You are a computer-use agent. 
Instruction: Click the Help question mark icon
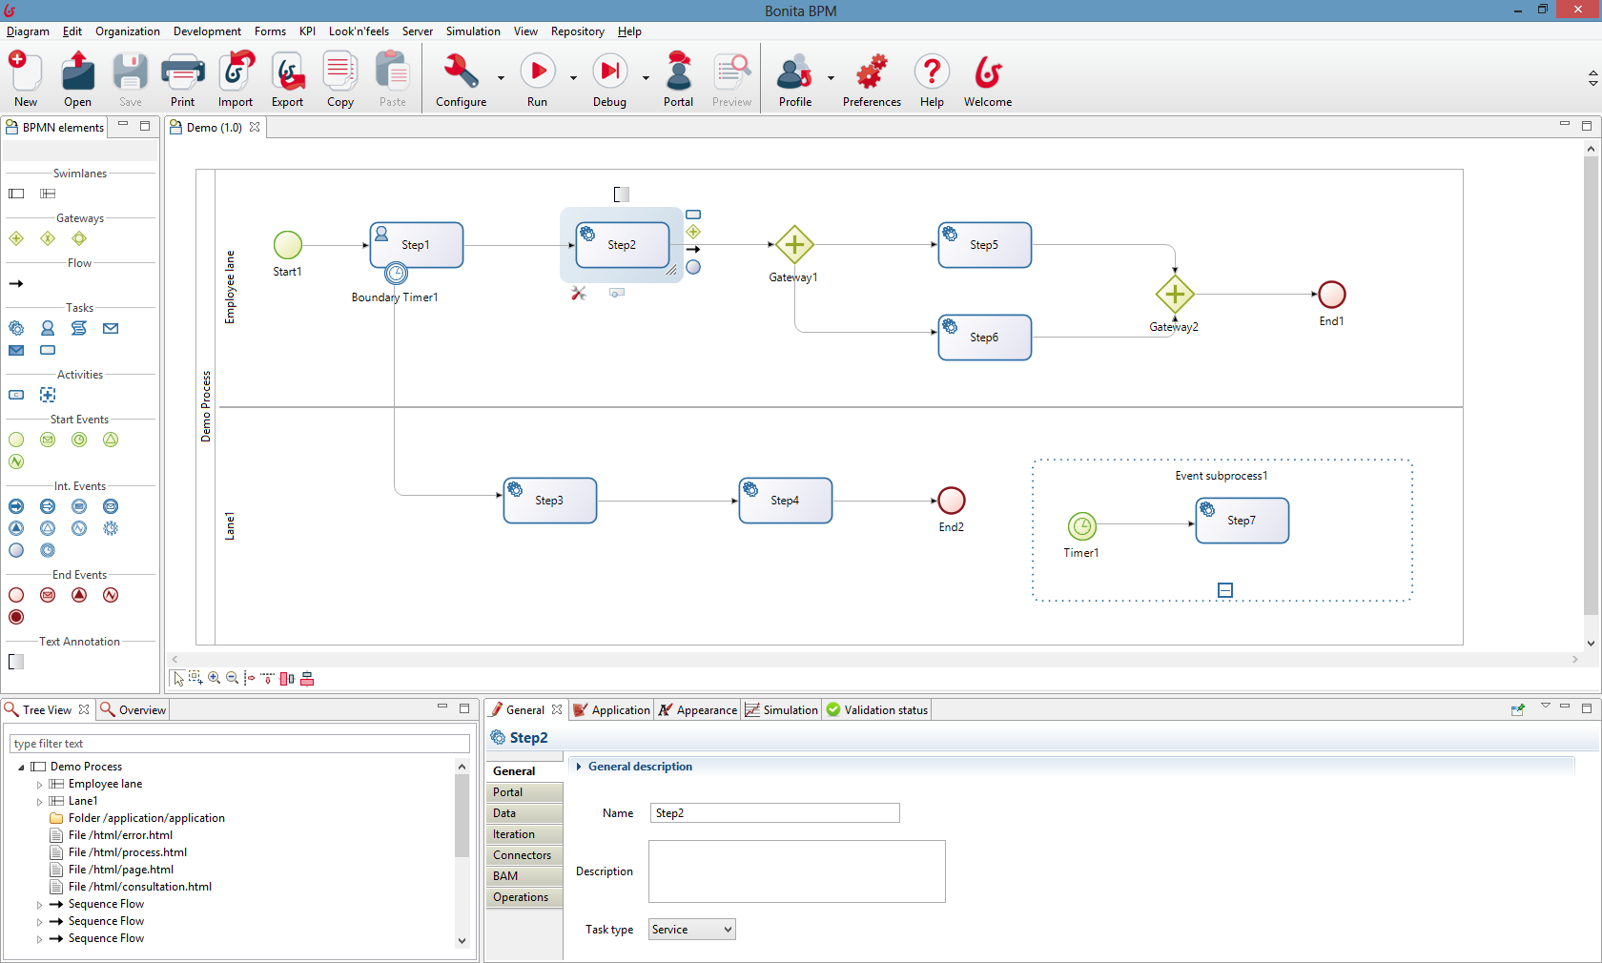[x=932, y=72]
